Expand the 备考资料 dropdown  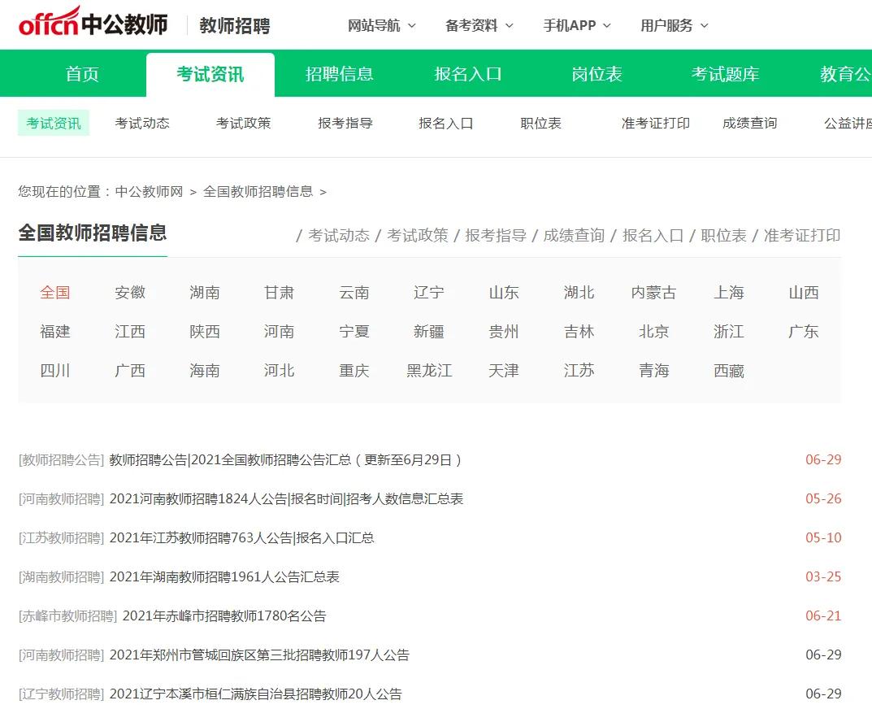coord(472,25)
